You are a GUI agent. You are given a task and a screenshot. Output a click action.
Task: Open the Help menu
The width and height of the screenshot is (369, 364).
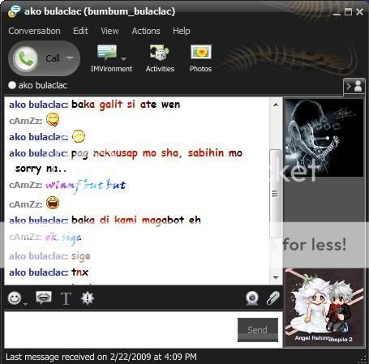point(181,31)
